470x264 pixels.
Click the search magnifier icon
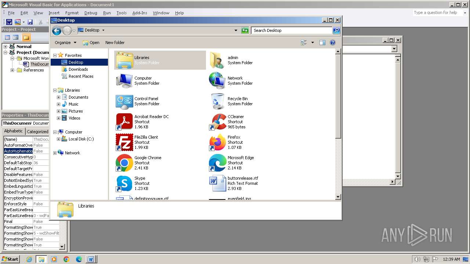tap(336, 30)
